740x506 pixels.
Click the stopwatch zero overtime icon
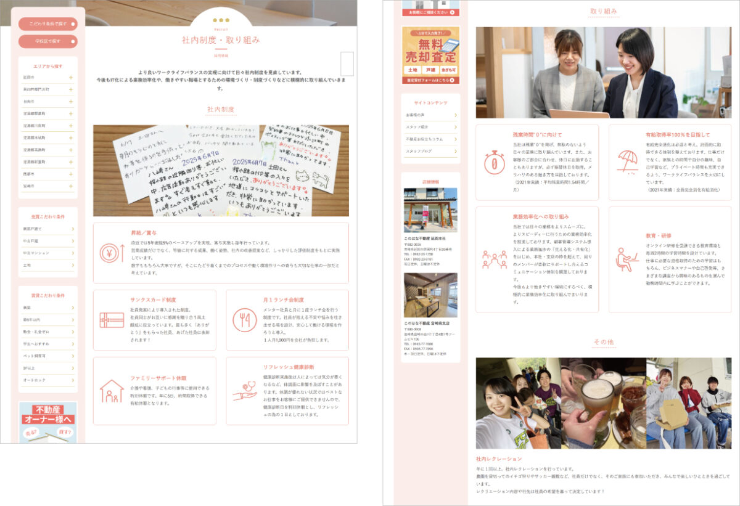[x=494, y=162]
